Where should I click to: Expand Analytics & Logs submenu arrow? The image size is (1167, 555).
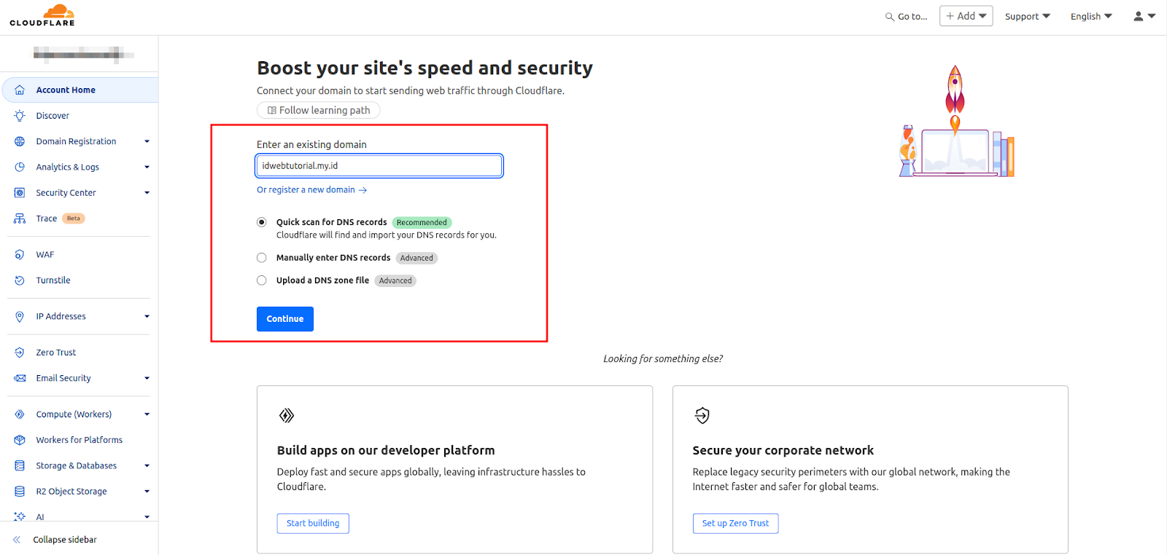click(147, 167)
